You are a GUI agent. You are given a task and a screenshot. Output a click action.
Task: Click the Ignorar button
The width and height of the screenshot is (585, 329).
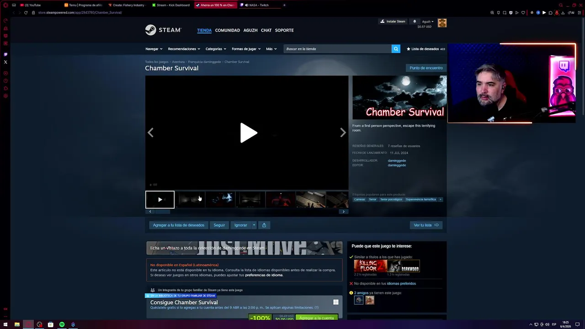pyautogui.click(x=240, y=225)
